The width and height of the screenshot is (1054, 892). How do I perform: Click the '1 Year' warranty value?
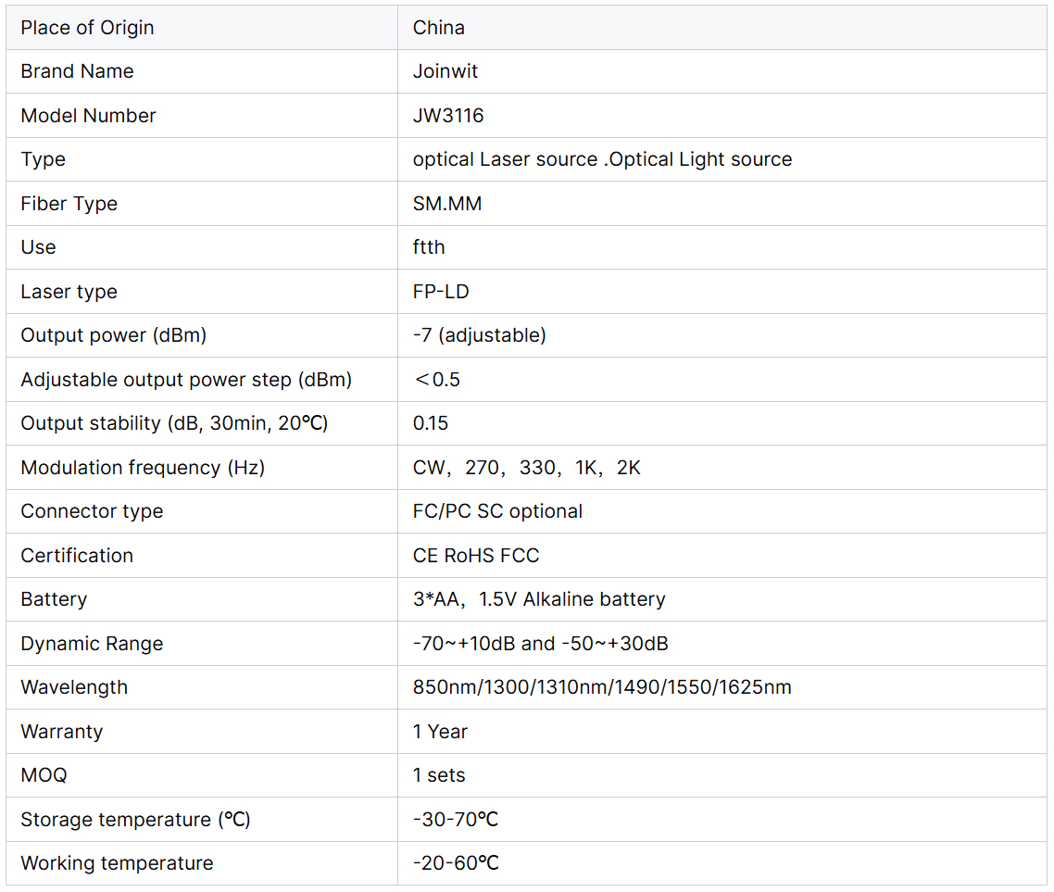440,732
